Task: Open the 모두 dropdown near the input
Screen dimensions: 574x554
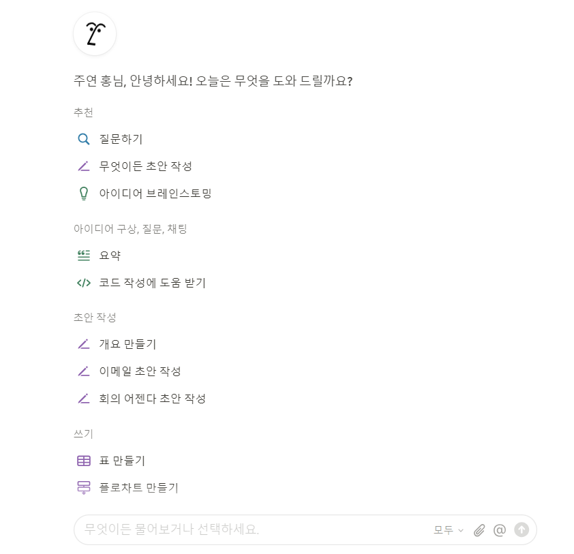Action: coord(447,529)
